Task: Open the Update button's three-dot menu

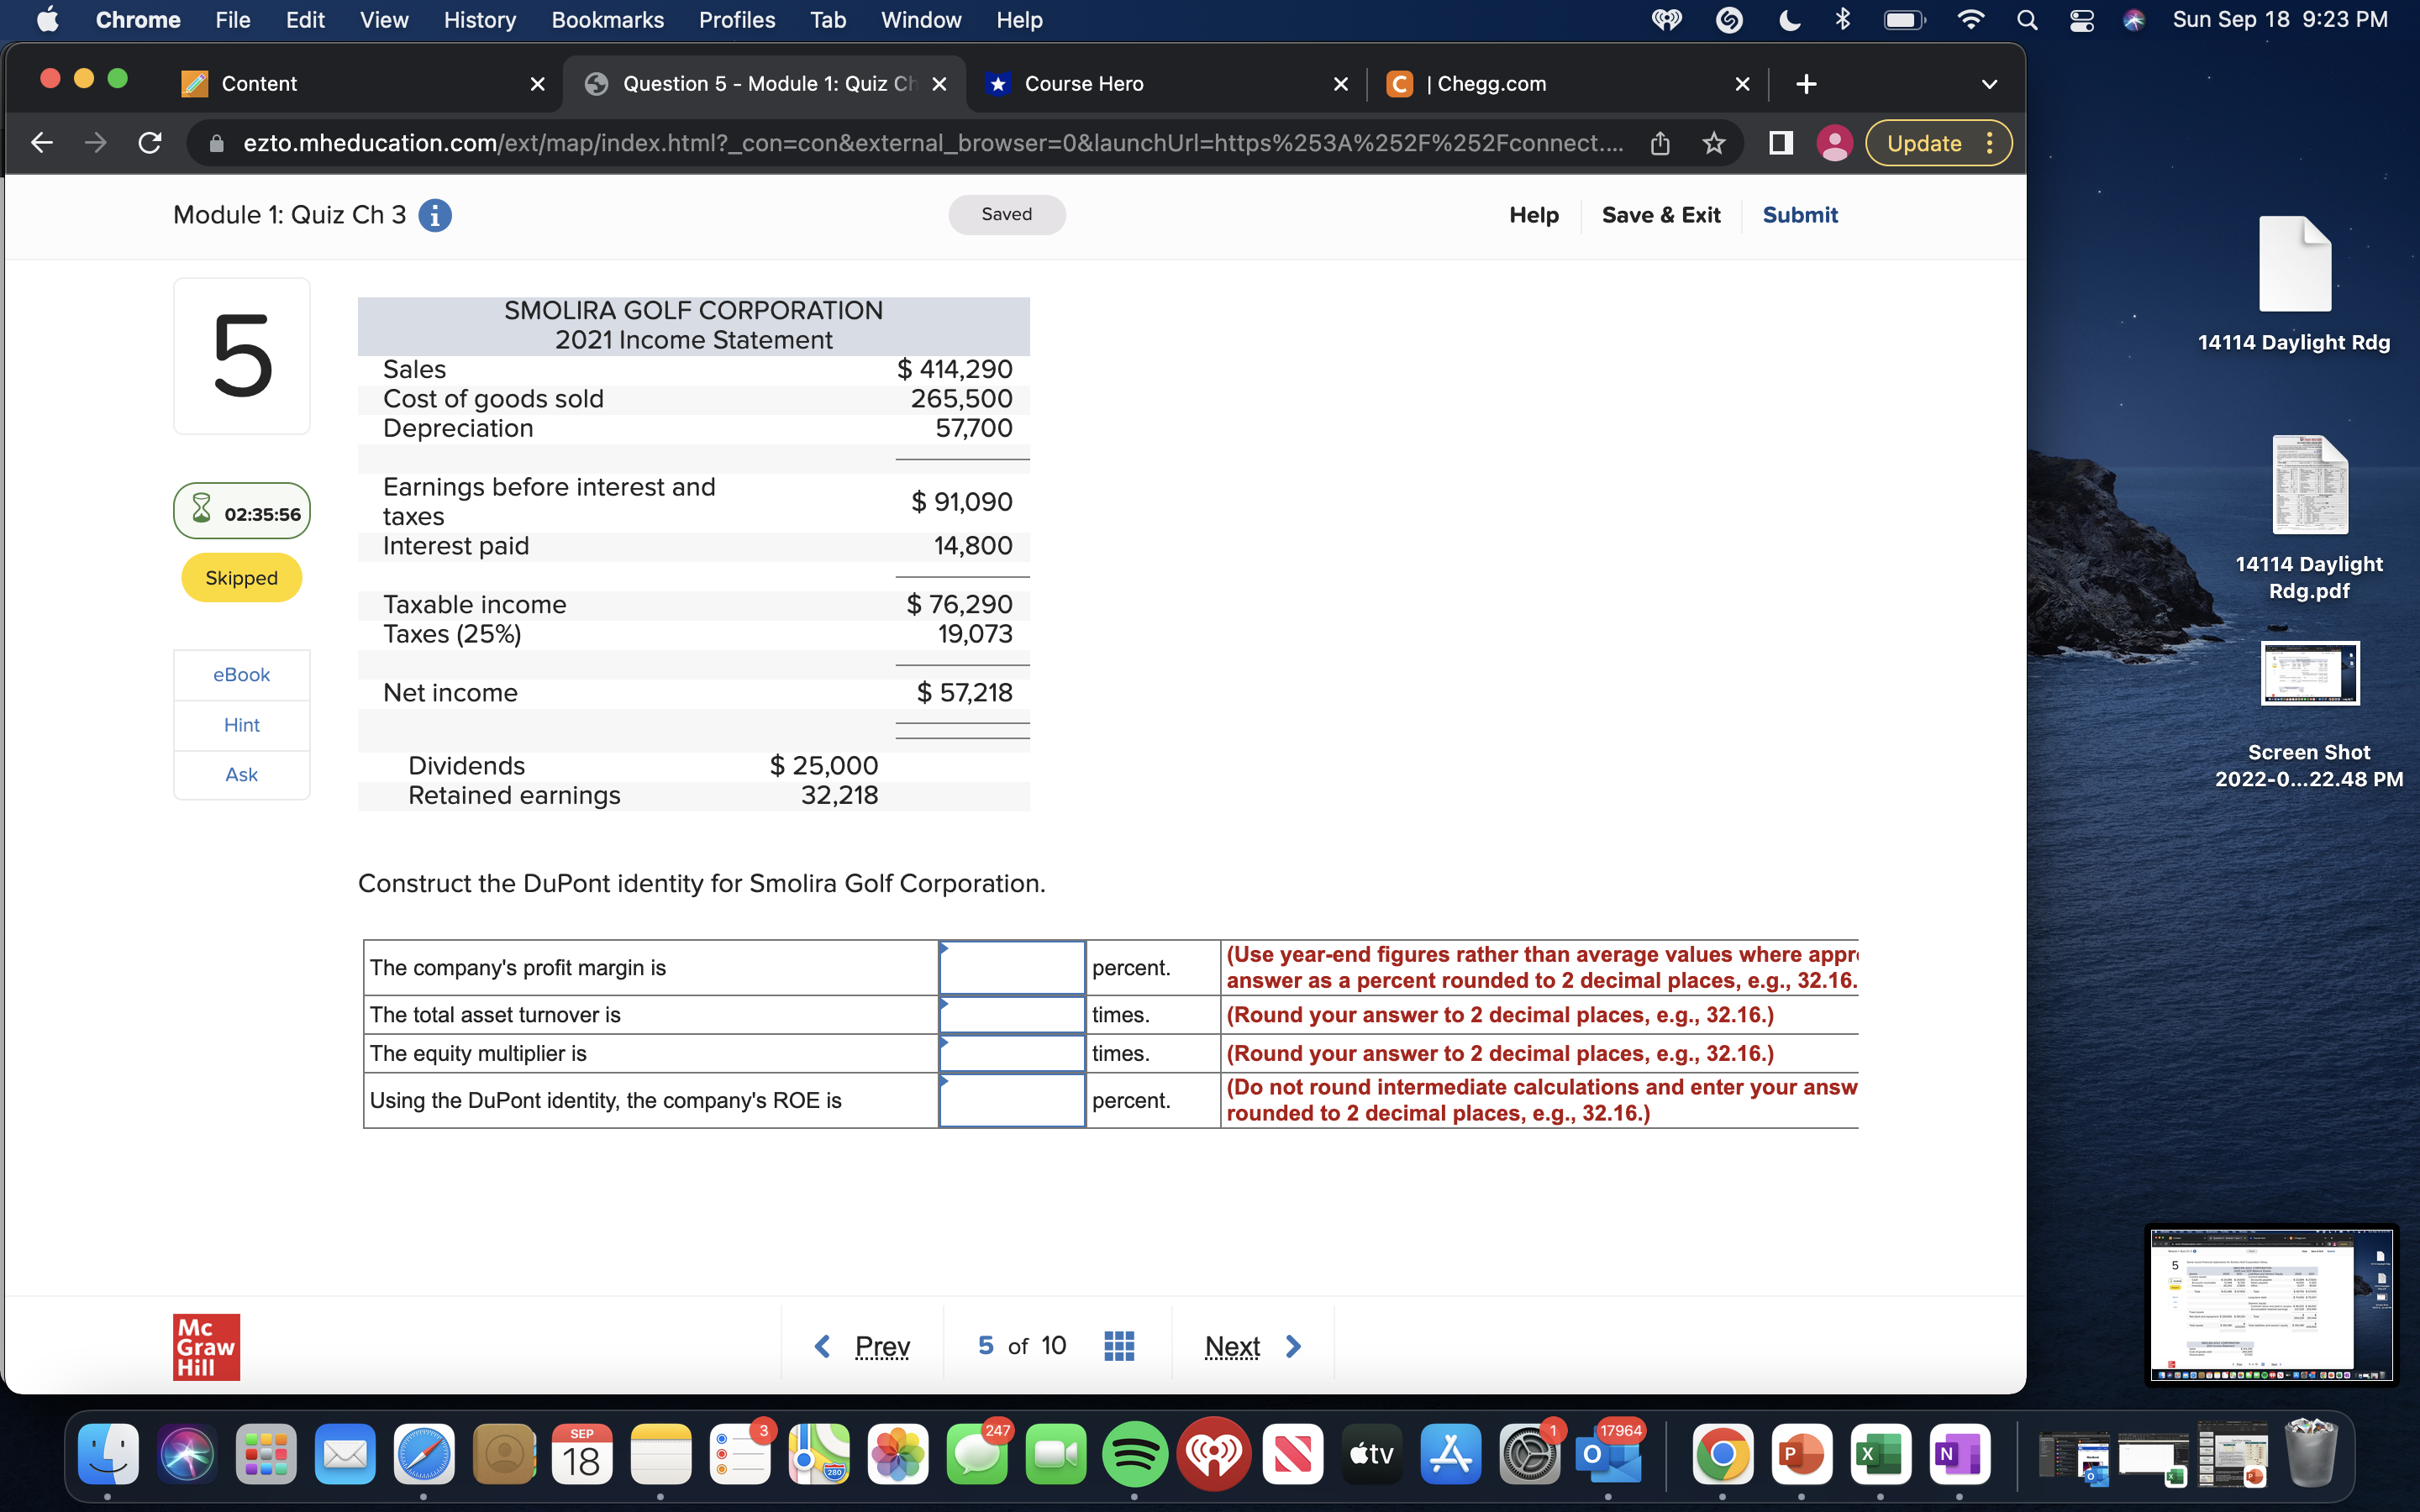Action: click(1989, 143)
